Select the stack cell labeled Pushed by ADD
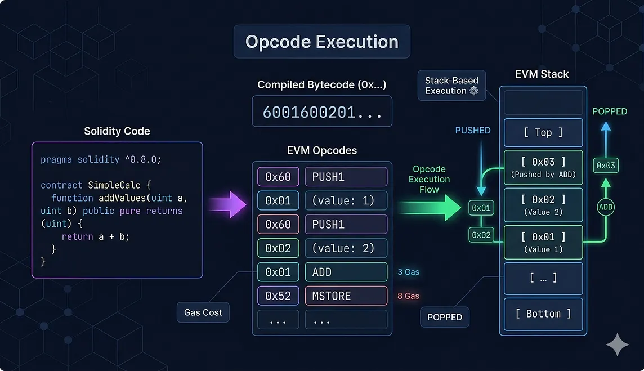The width and height of the screenshot is (644, 371). [x=543, y=167]
